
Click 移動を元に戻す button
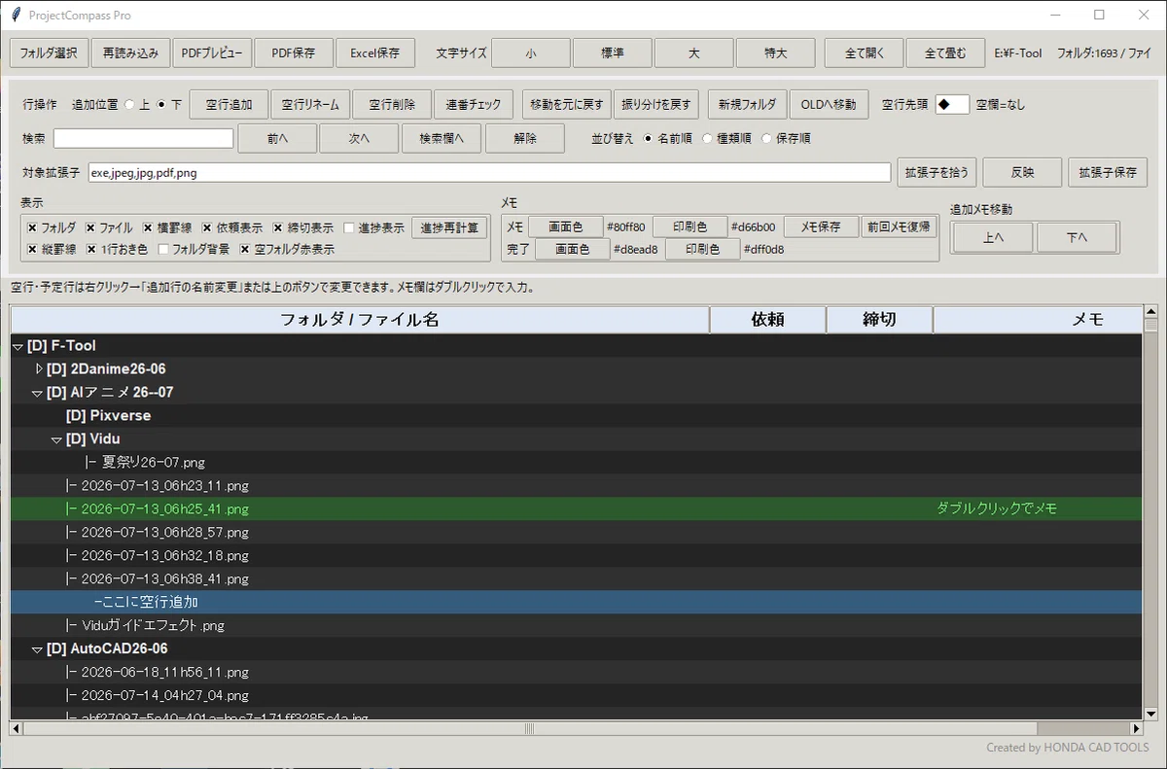click(x=567, y=104)
